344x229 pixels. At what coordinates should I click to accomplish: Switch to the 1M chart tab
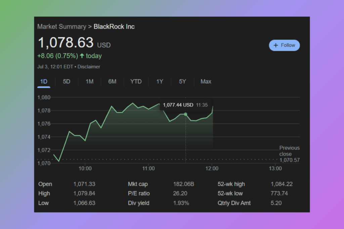[x=89, y=81]
